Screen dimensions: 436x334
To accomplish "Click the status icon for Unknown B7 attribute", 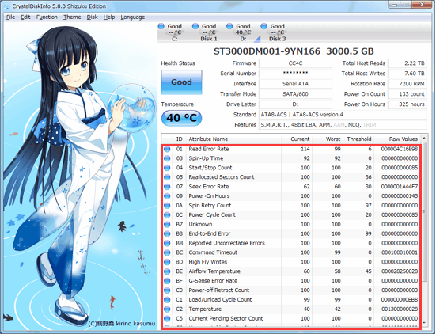I will coord(167,225).
